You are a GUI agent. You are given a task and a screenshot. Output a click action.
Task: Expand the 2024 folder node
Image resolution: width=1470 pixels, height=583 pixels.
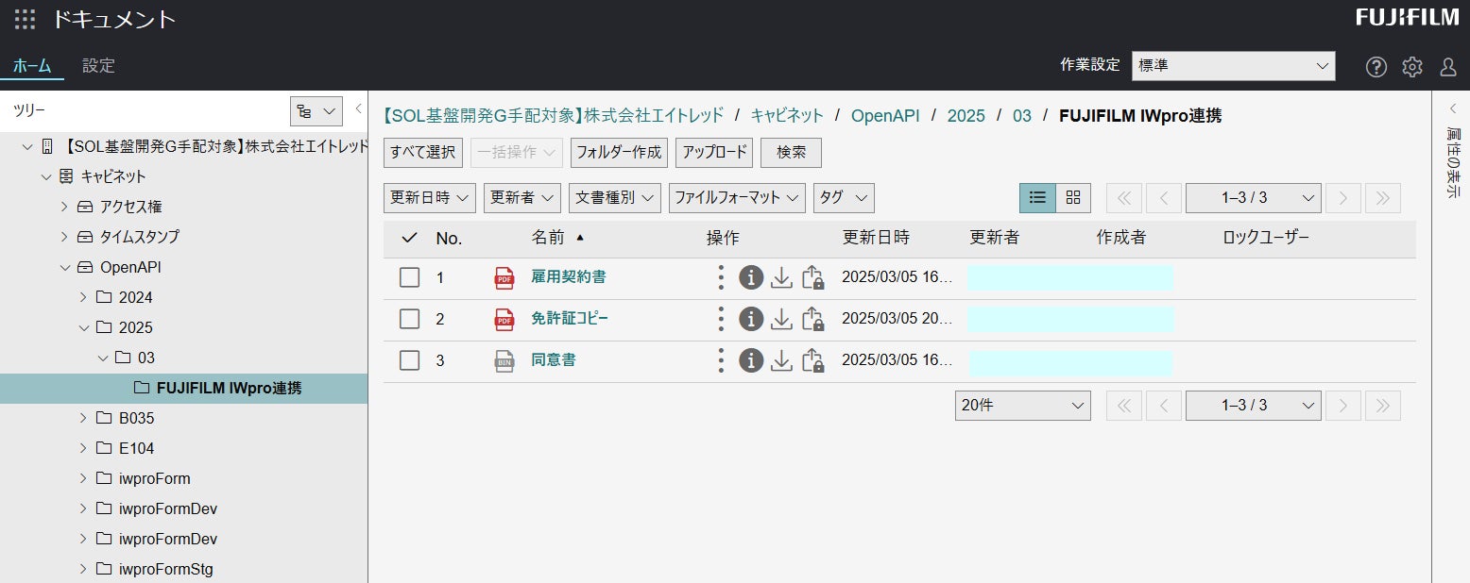pyautogui.click(x=83, y=297)
